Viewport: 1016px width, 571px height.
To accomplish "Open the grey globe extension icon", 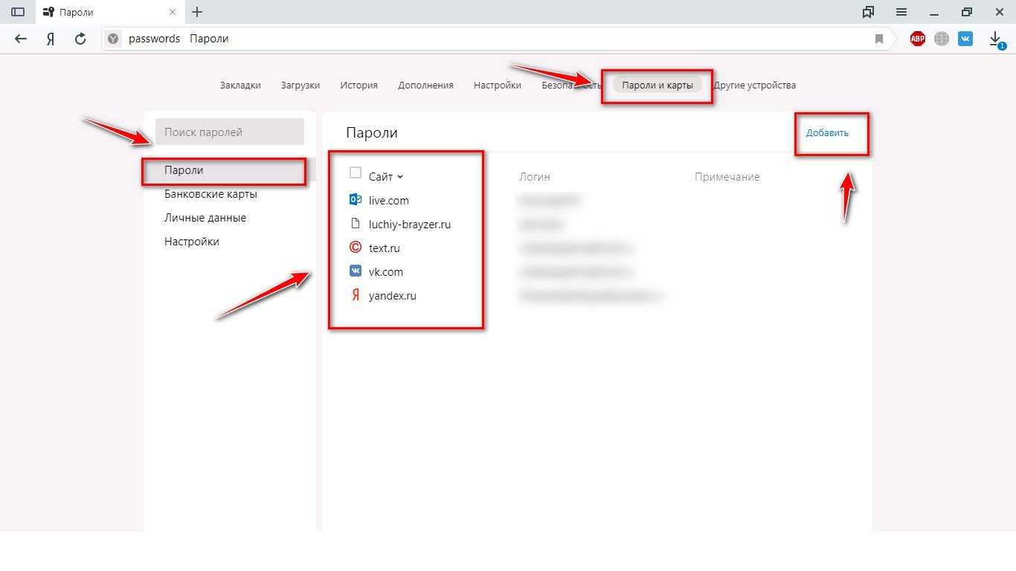I will click(x=942, y=39).
